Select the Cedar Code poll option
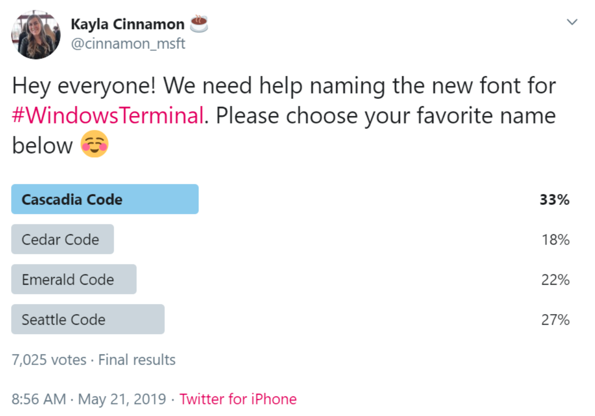The width and height of the screenshot is (595, 416). tap(63, 239)
